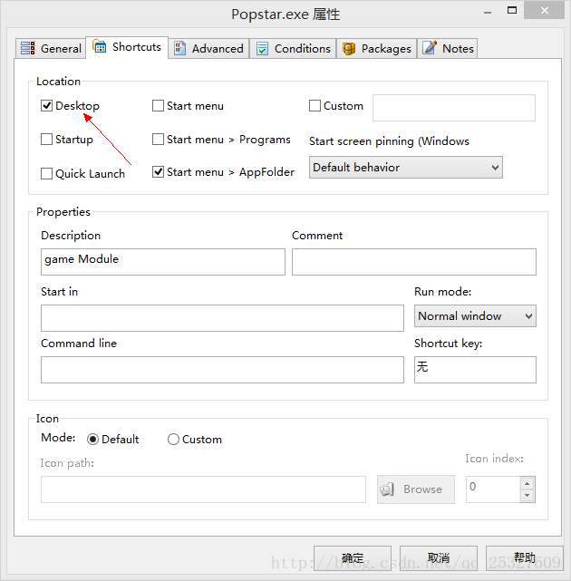The height and width of the screenshot is (581, 571).
Task: Switch to the Packages tab
Action: [376, 49]
